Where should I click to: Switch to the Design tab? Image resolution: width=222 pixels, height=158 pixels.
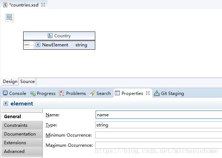[x=10, y=82]
